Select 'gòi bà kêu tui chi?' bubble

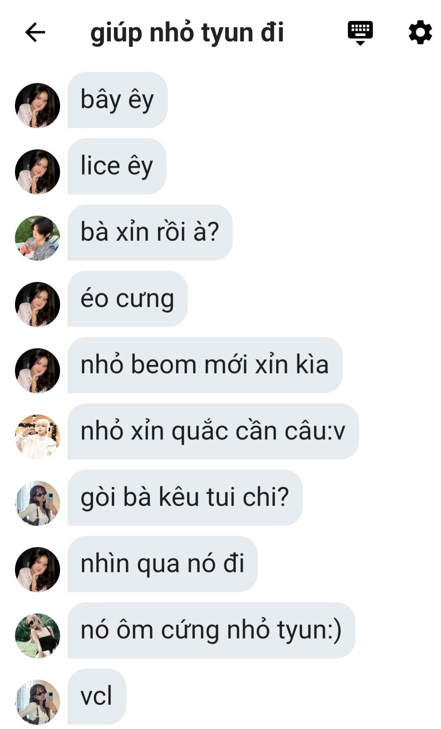[185, 498]
